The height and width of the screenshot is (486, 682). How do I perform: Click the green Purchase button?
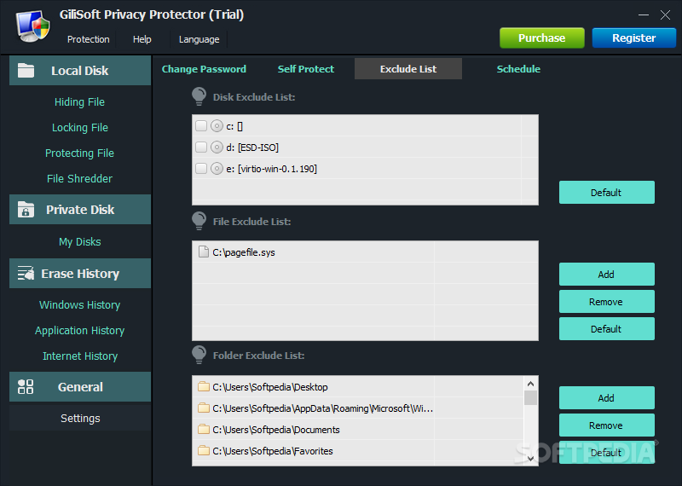tap(542, 38)
